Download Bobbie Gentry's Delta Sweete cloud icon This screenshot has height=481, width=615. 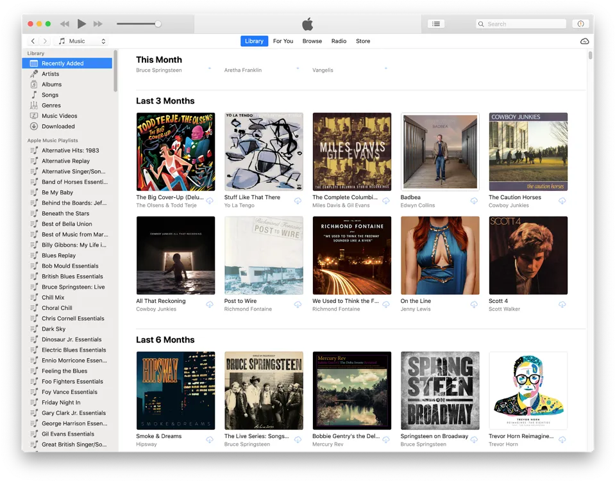[386, 440]
